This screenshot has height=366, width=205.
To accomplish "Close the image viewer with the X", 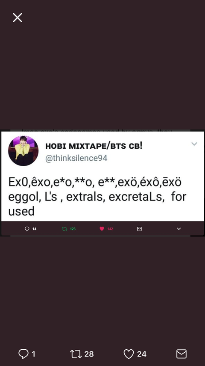I will pos(18,18).
